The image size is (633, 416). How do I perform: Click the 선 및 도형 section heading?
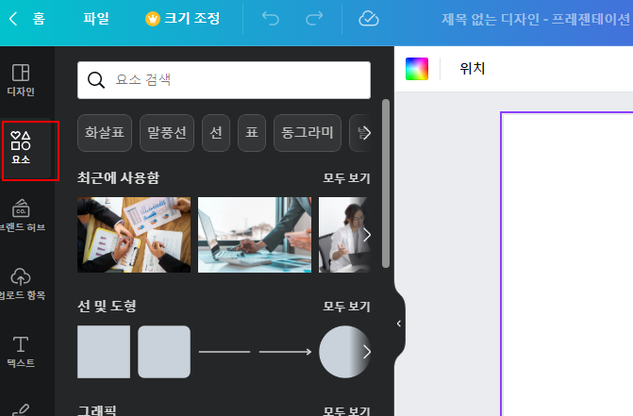pyautogui.click(x=107, y=307)
